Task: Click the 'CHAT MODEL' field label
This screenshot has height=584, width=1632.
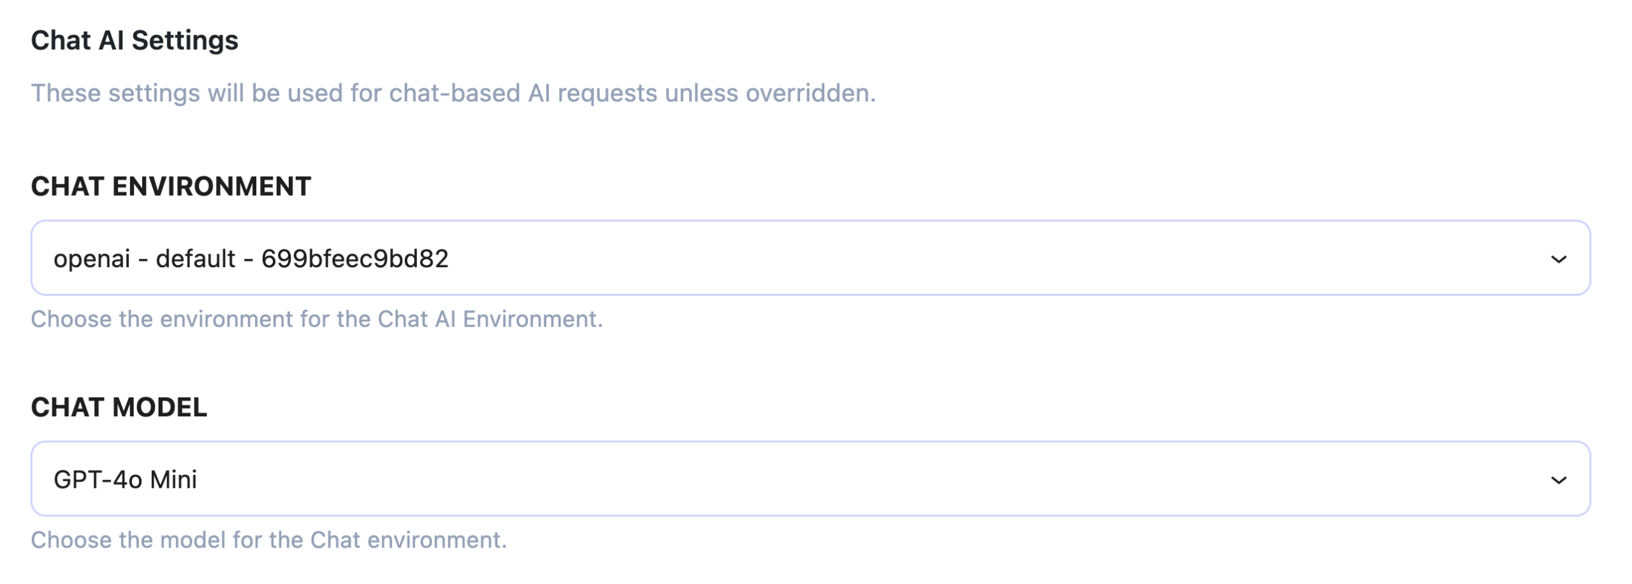Action: (x=119, y=407)
